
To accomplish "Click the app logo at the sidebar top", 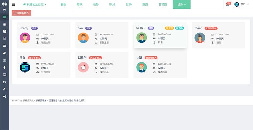I will click(4, 4).
